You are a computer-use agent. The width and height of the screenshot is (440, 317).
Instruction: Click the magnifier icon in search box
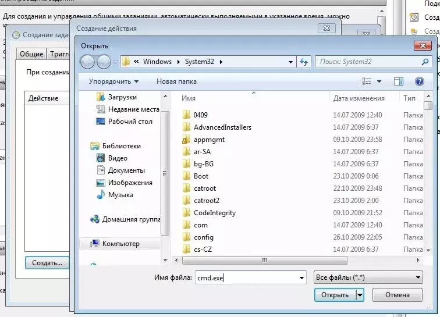coord(425,62)
